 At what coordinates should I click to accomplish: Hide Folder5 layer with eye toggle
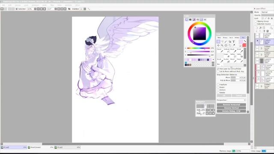(257, 41)
